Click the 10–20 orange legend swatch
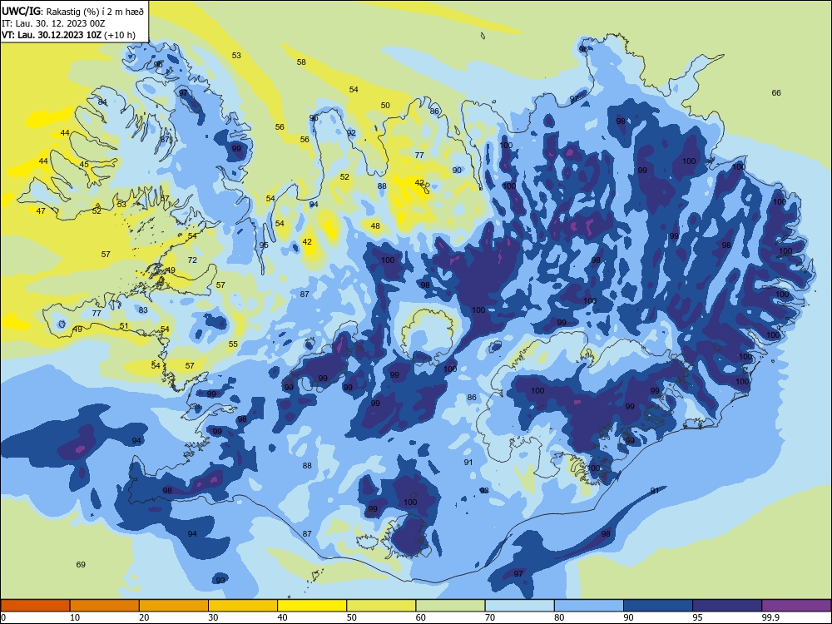The height and width of the screenshot is (624, 832). [105, 606]
